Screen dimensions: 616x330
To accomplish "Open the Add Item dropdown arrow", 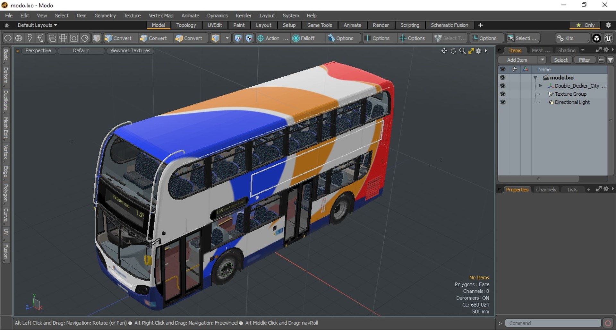I will click(x=542, y=60).
